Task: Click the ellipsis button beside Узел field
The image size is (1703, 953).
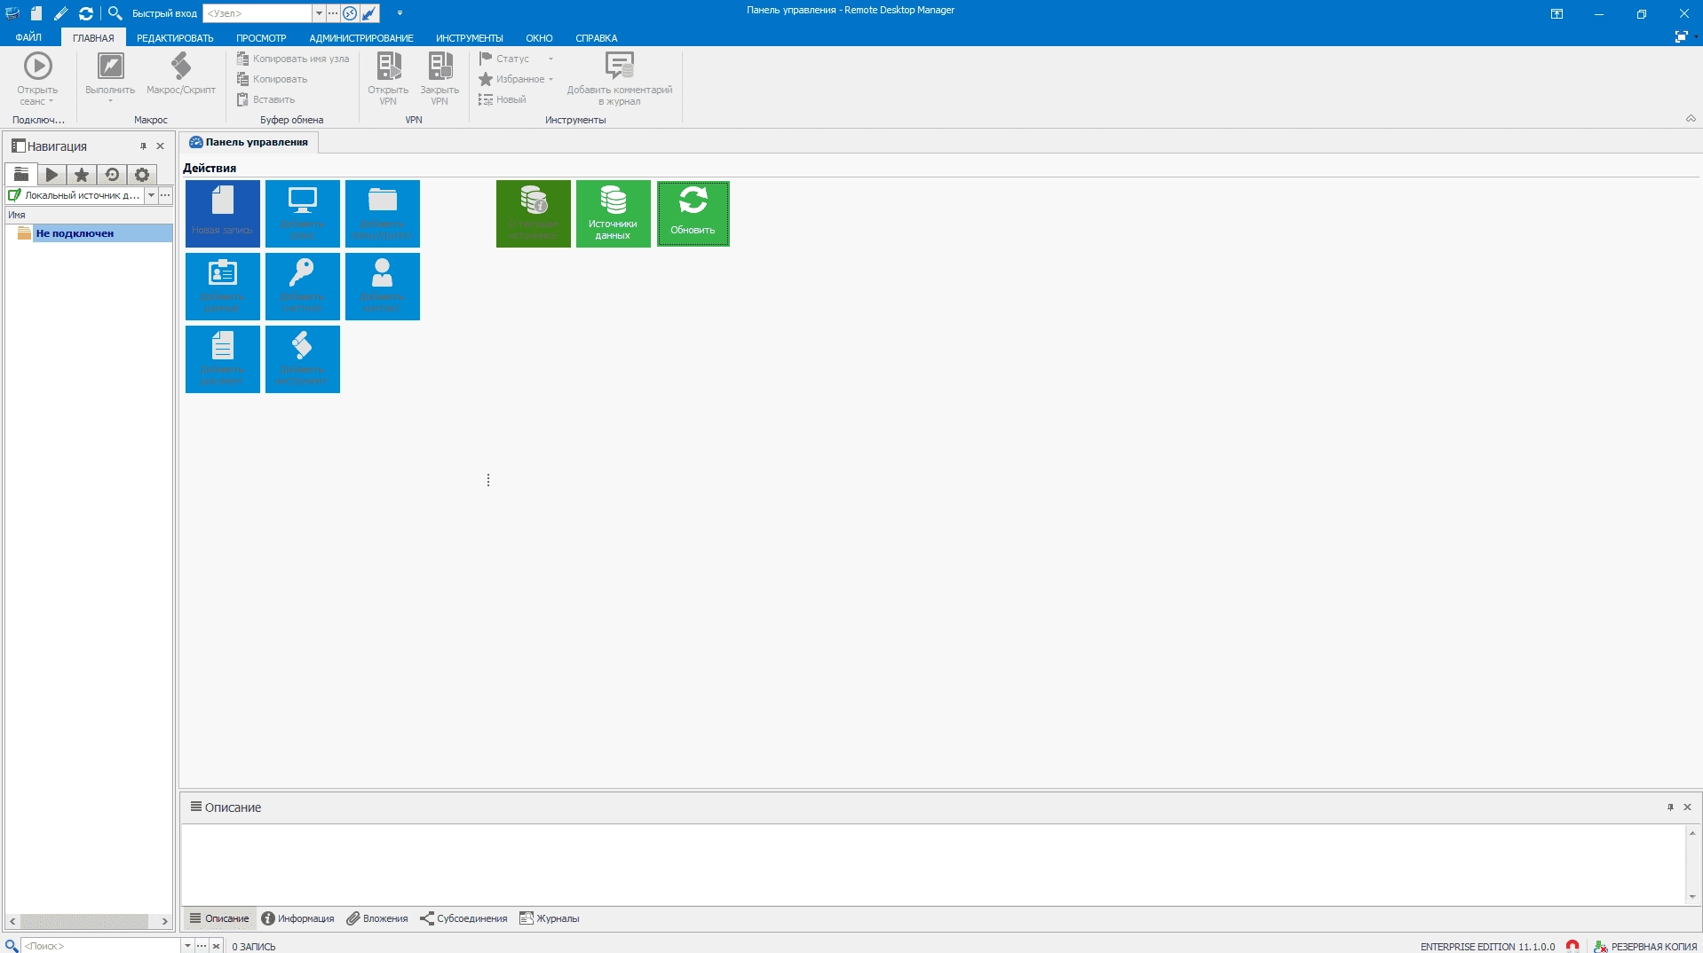Action: click(333, 13)
